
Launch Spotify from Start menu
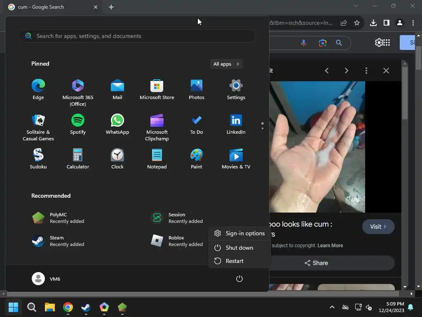tap(78, 125)
